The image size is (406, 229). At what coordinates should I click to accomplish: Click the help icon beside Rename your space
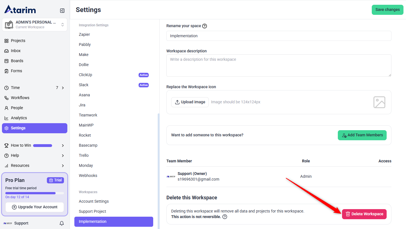tap(205, 26)
